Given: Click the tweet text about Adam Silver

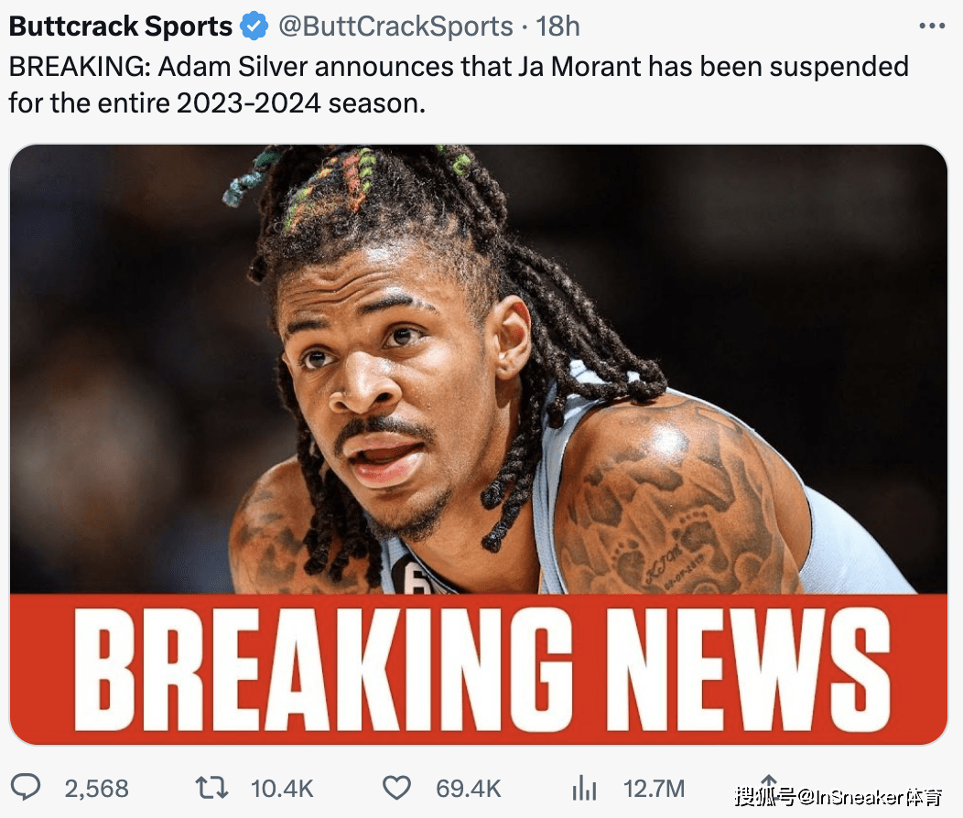Looking at the screenshot, I should (x=459, y=85).
